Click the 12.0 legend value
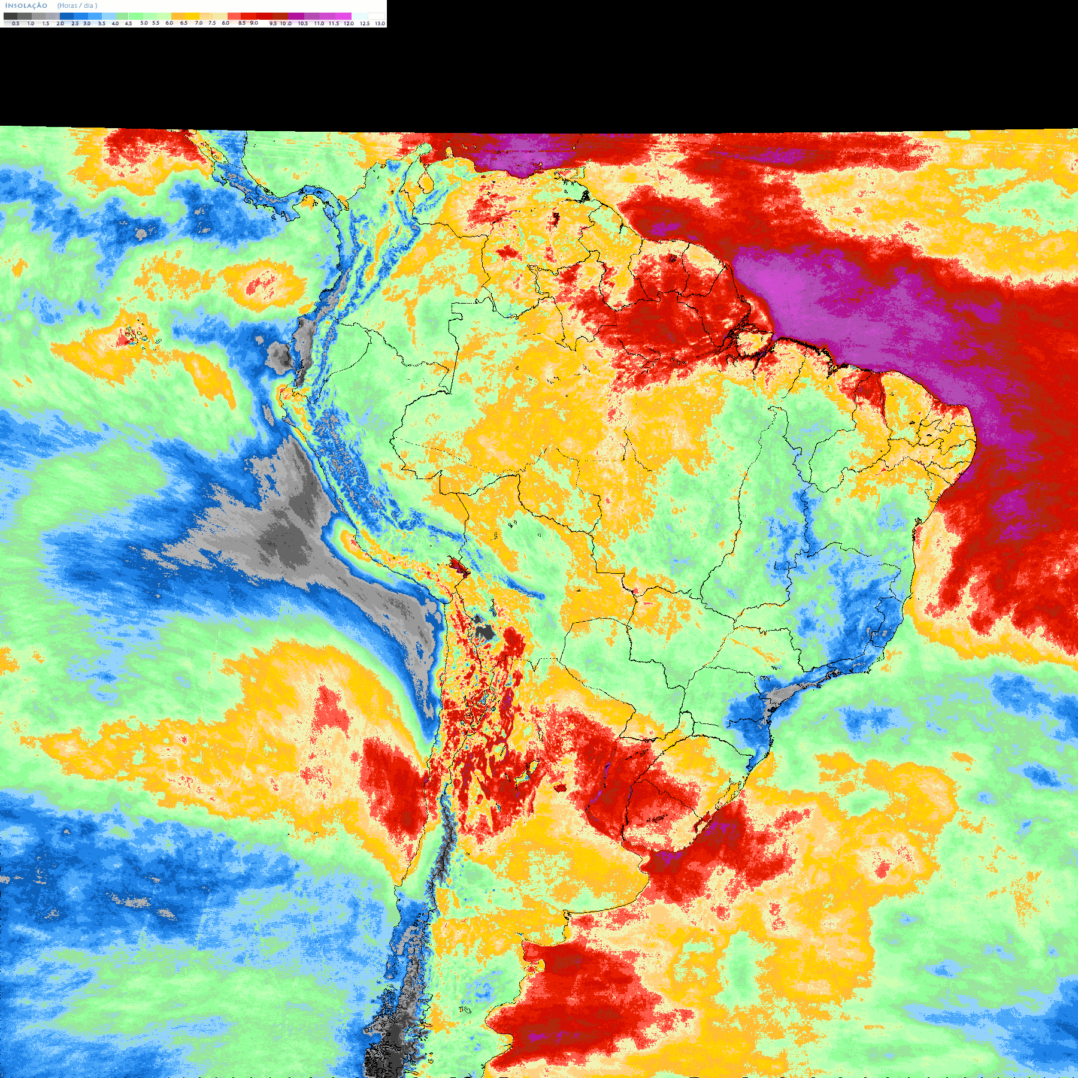 click(349, 23)
